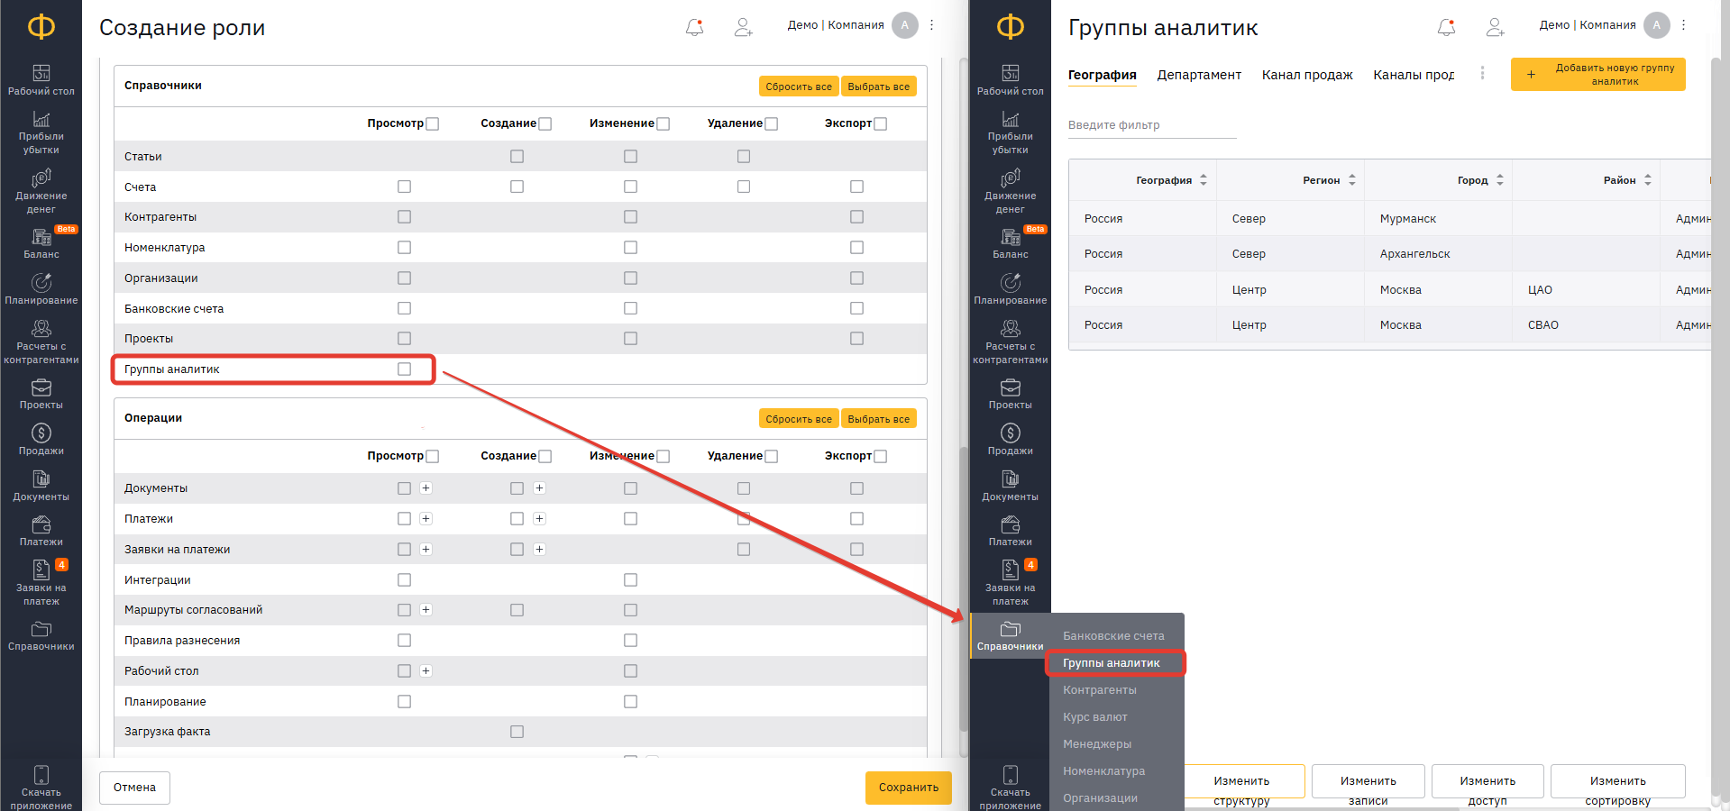
Task: Click Сохранить button
Action: coord(908,788)
